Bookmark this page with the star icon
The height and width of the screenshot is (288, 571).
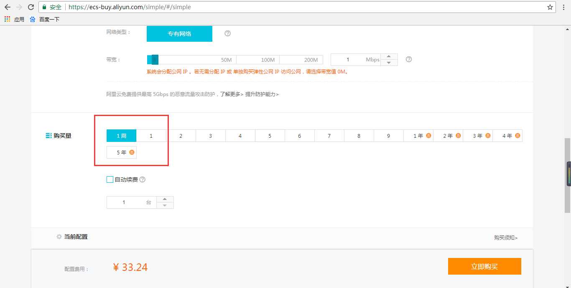[x=550, y=7]
